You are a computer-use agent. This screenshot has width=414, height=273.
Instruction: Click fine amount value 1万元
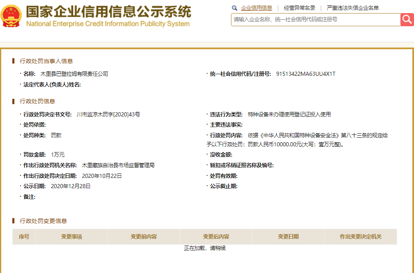pyautogui.click(x=58, y=155)
